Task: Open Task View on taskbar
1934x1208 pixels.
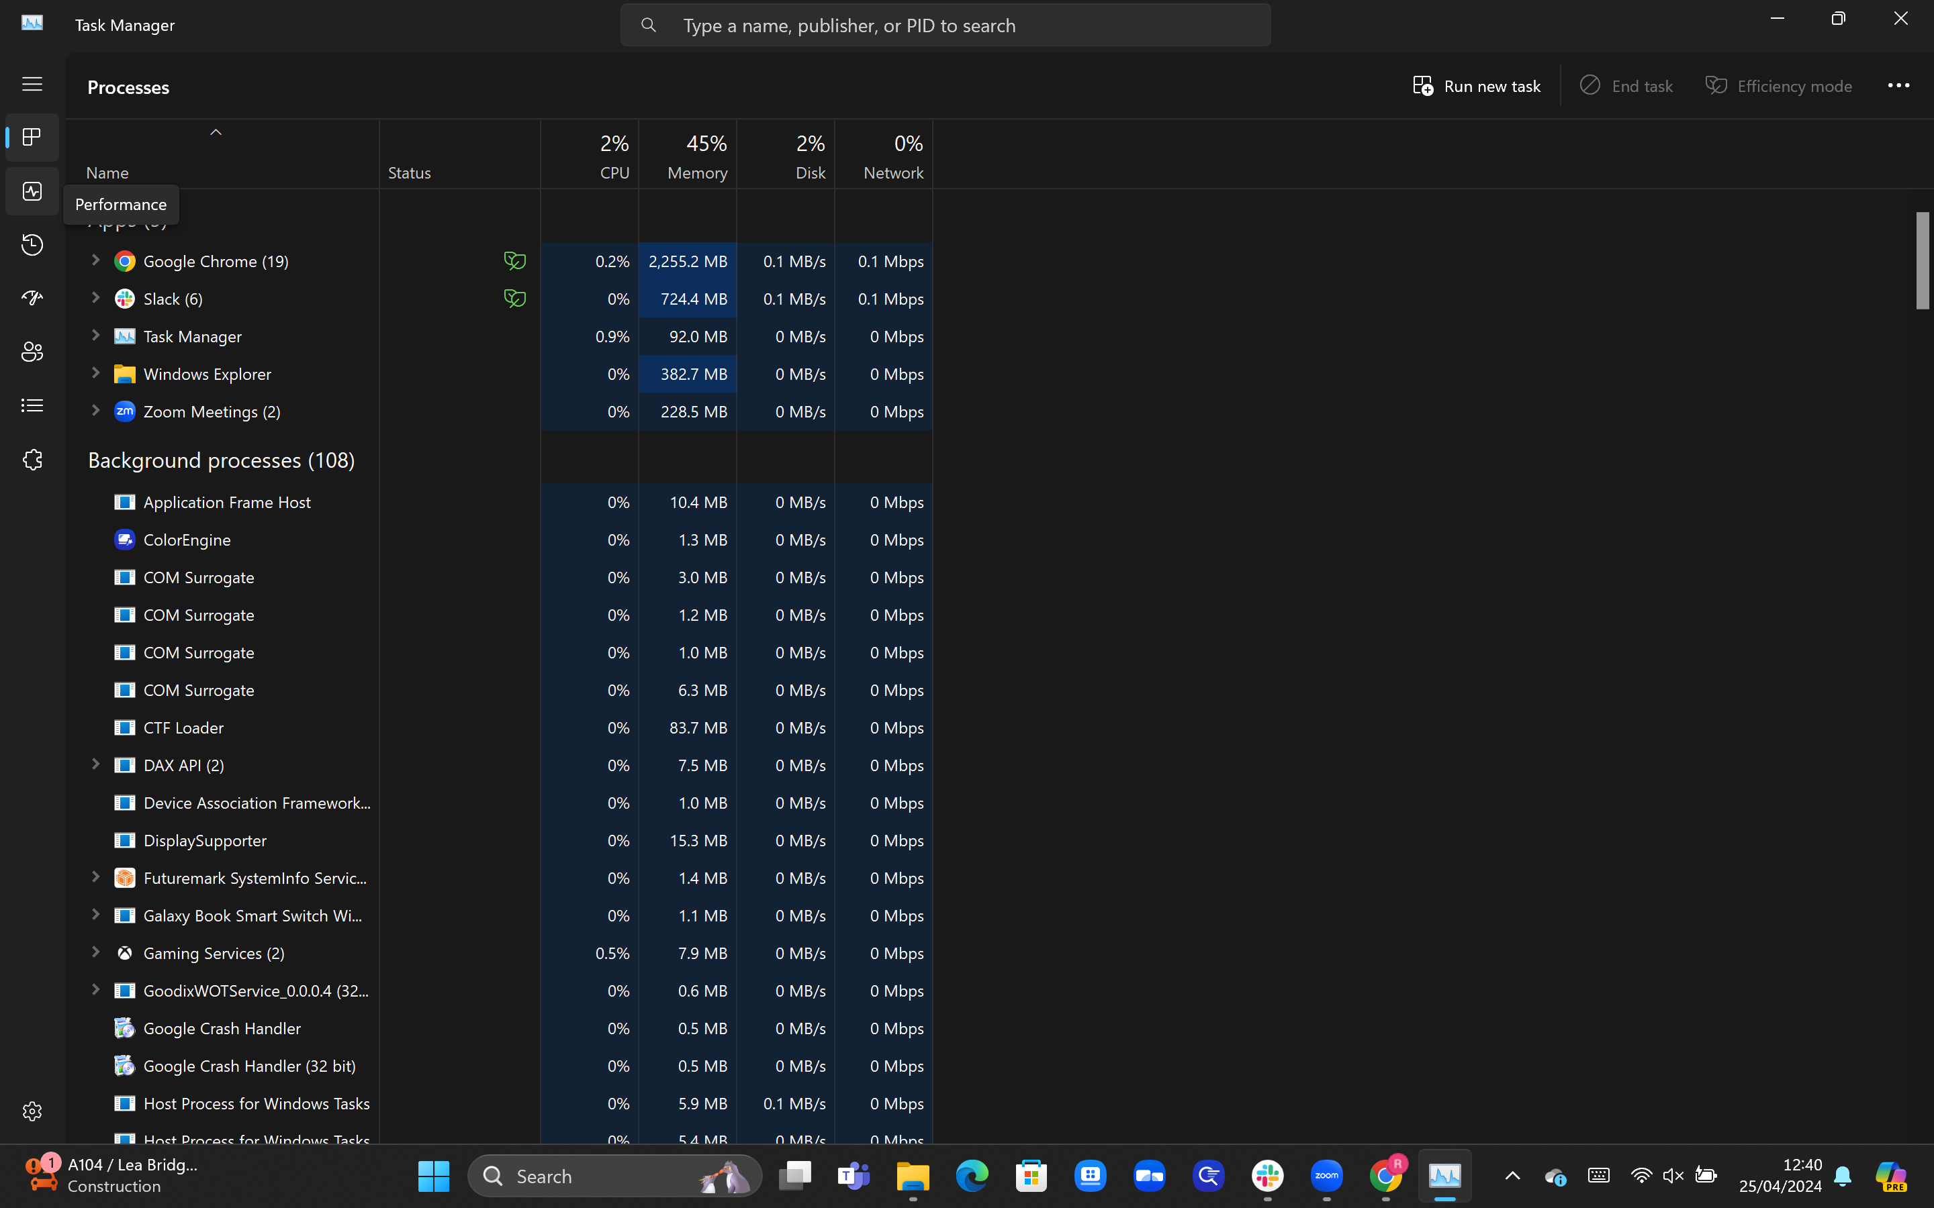Action: point(795,1176)
